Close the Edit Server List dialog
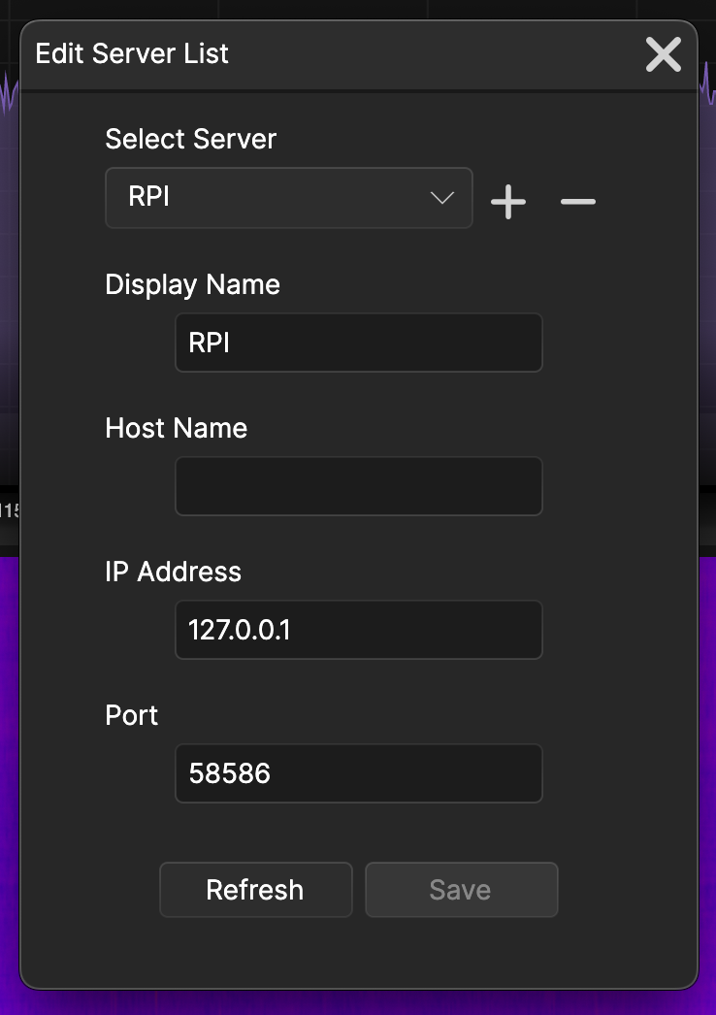716x1015 pixels. click(x=664, y=55)
